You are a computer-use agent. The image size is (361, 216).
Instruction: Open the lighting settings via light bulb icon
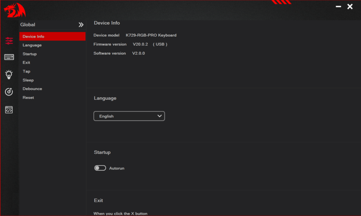(x=9, y=75)
